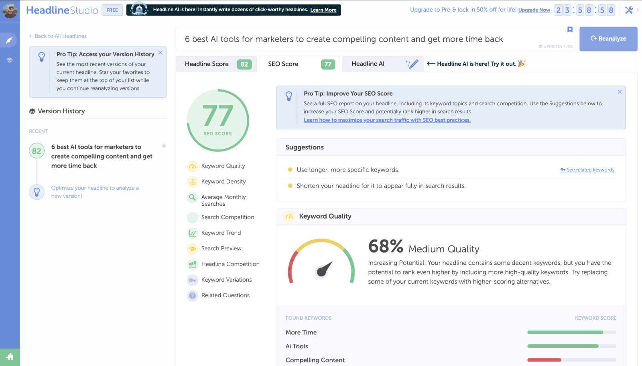Screen dimensions: 642x366
Task: Open SEO best practices learn link
Action: click(387, 120)
